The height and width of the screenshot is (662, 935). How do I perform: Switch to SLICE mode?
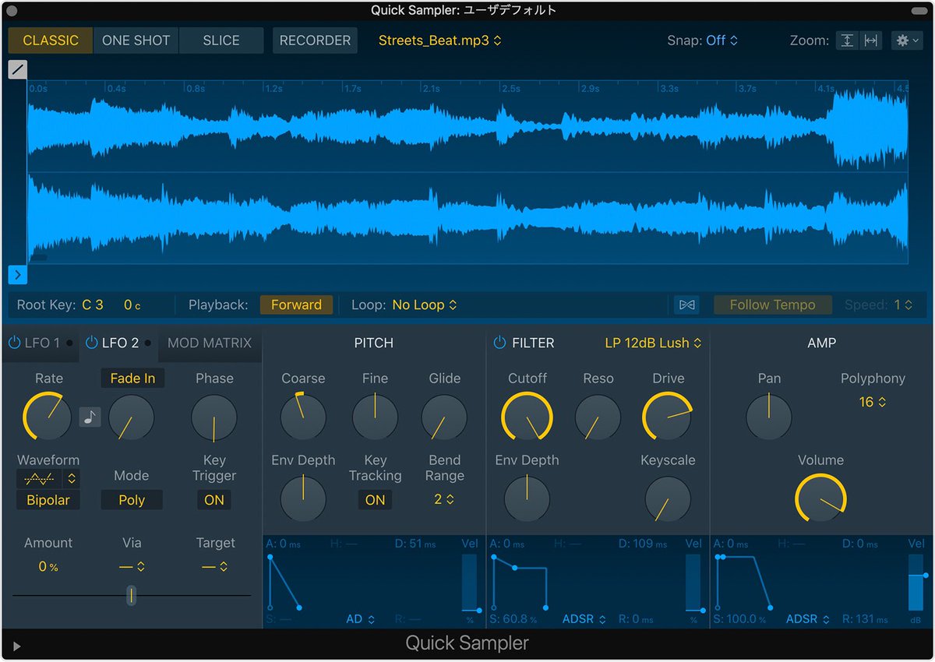pos(221,40)
